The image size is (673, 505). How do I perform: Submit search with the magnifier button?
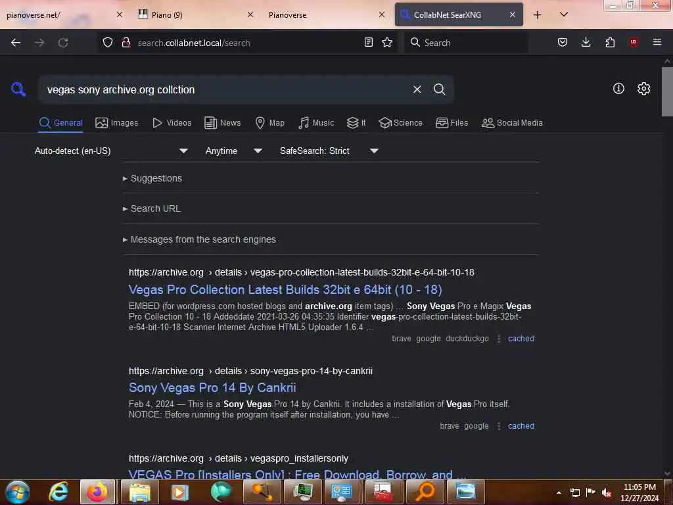tap(439, 89)
